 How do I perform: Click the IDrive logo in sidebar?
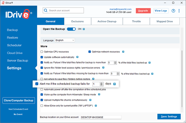click(x=19, y=14)
